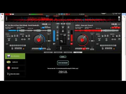Click the left deck loop-decrease arrow
126x94 pixels.
[x=10, y=45]
